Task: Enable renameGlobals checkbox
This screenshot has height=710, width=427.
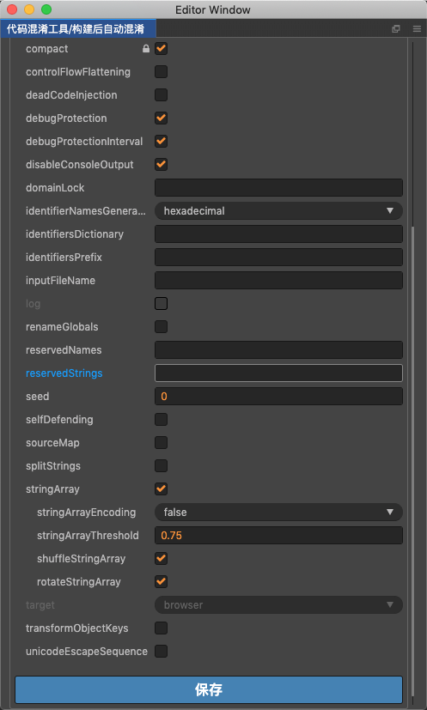Action: point(161,326)
